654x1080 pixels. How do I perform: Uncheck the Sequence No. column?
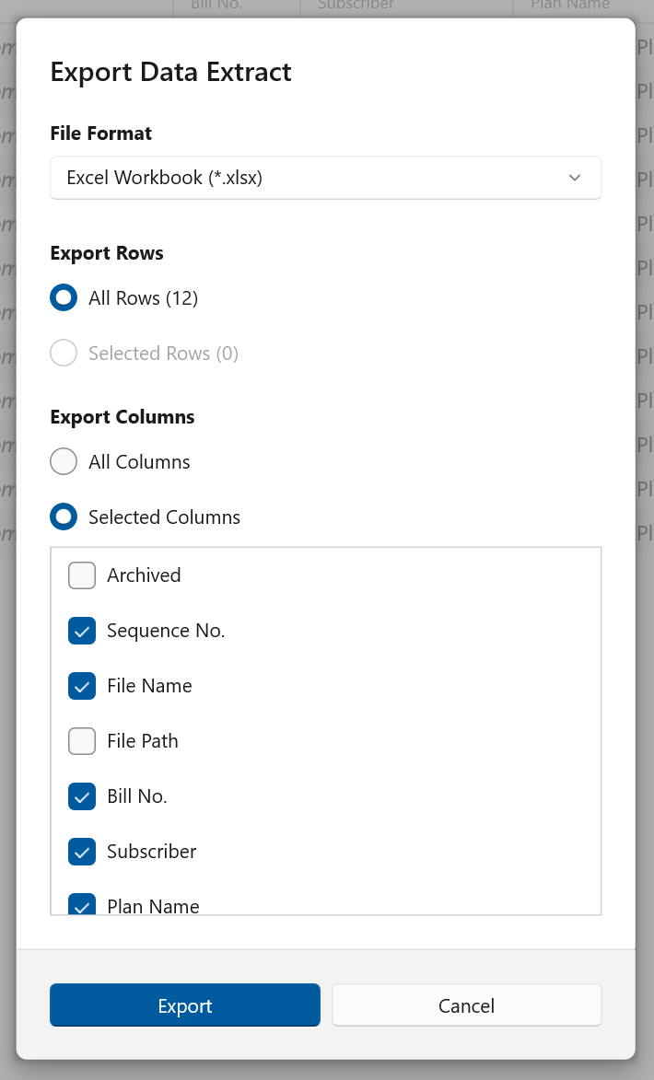pyautogui.click(x=82, y=631)
